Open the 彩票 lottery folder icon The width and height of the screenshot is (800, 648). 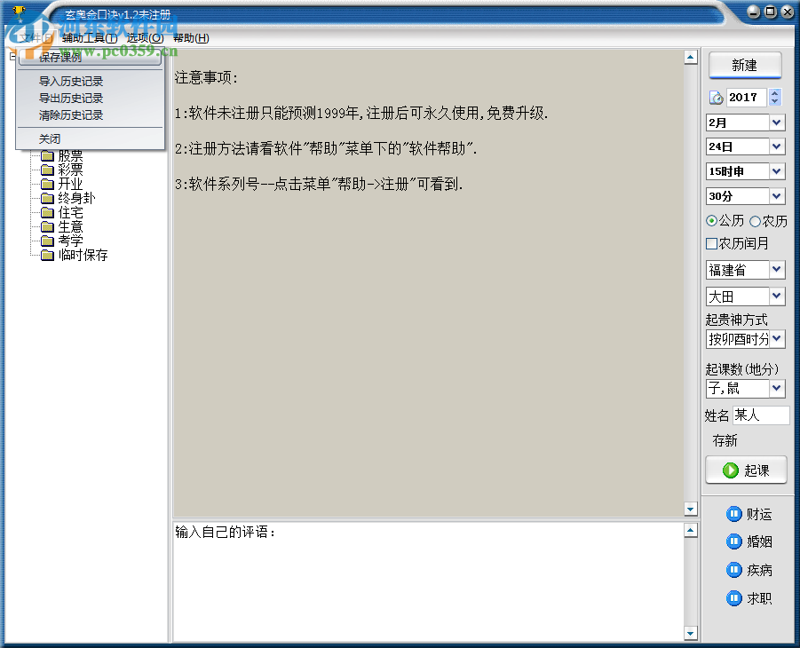[x=48, y=169]
